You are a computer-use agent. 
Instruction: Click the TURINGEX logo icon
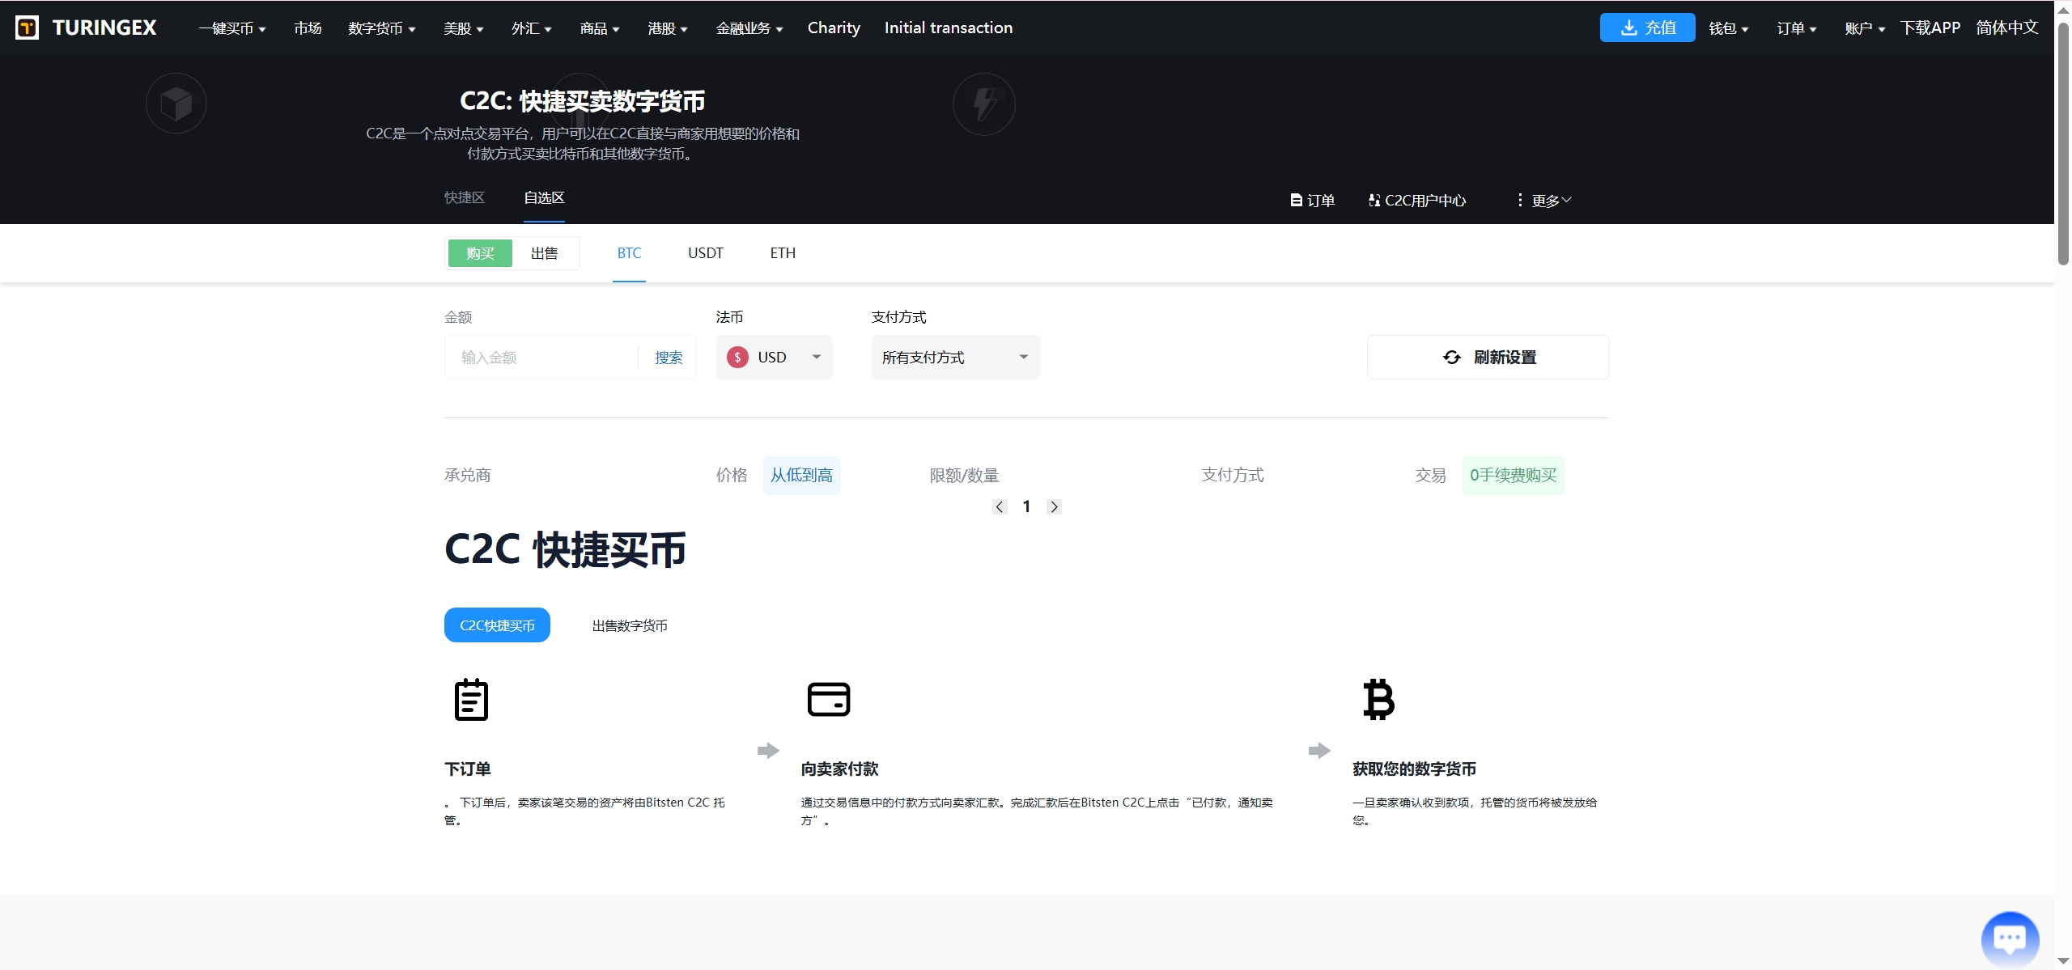27,28
